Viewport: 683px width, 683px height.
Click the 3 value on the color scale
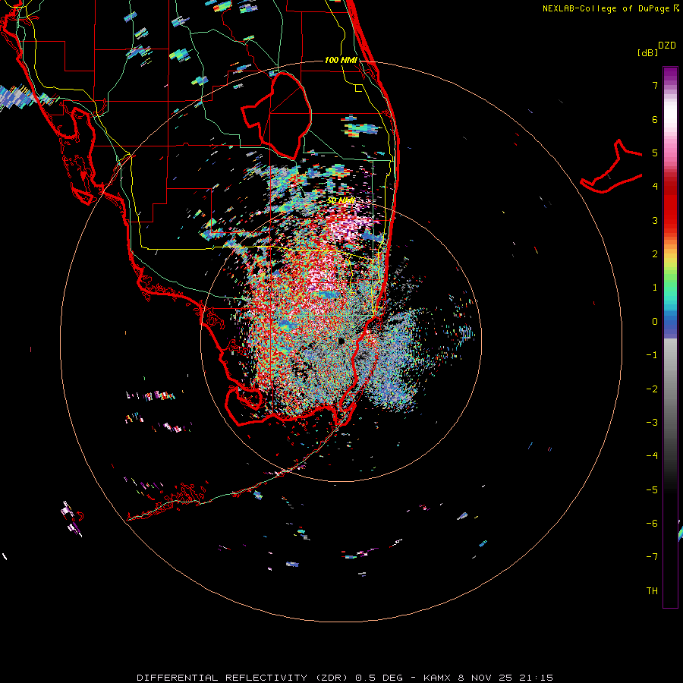point(655,220)
